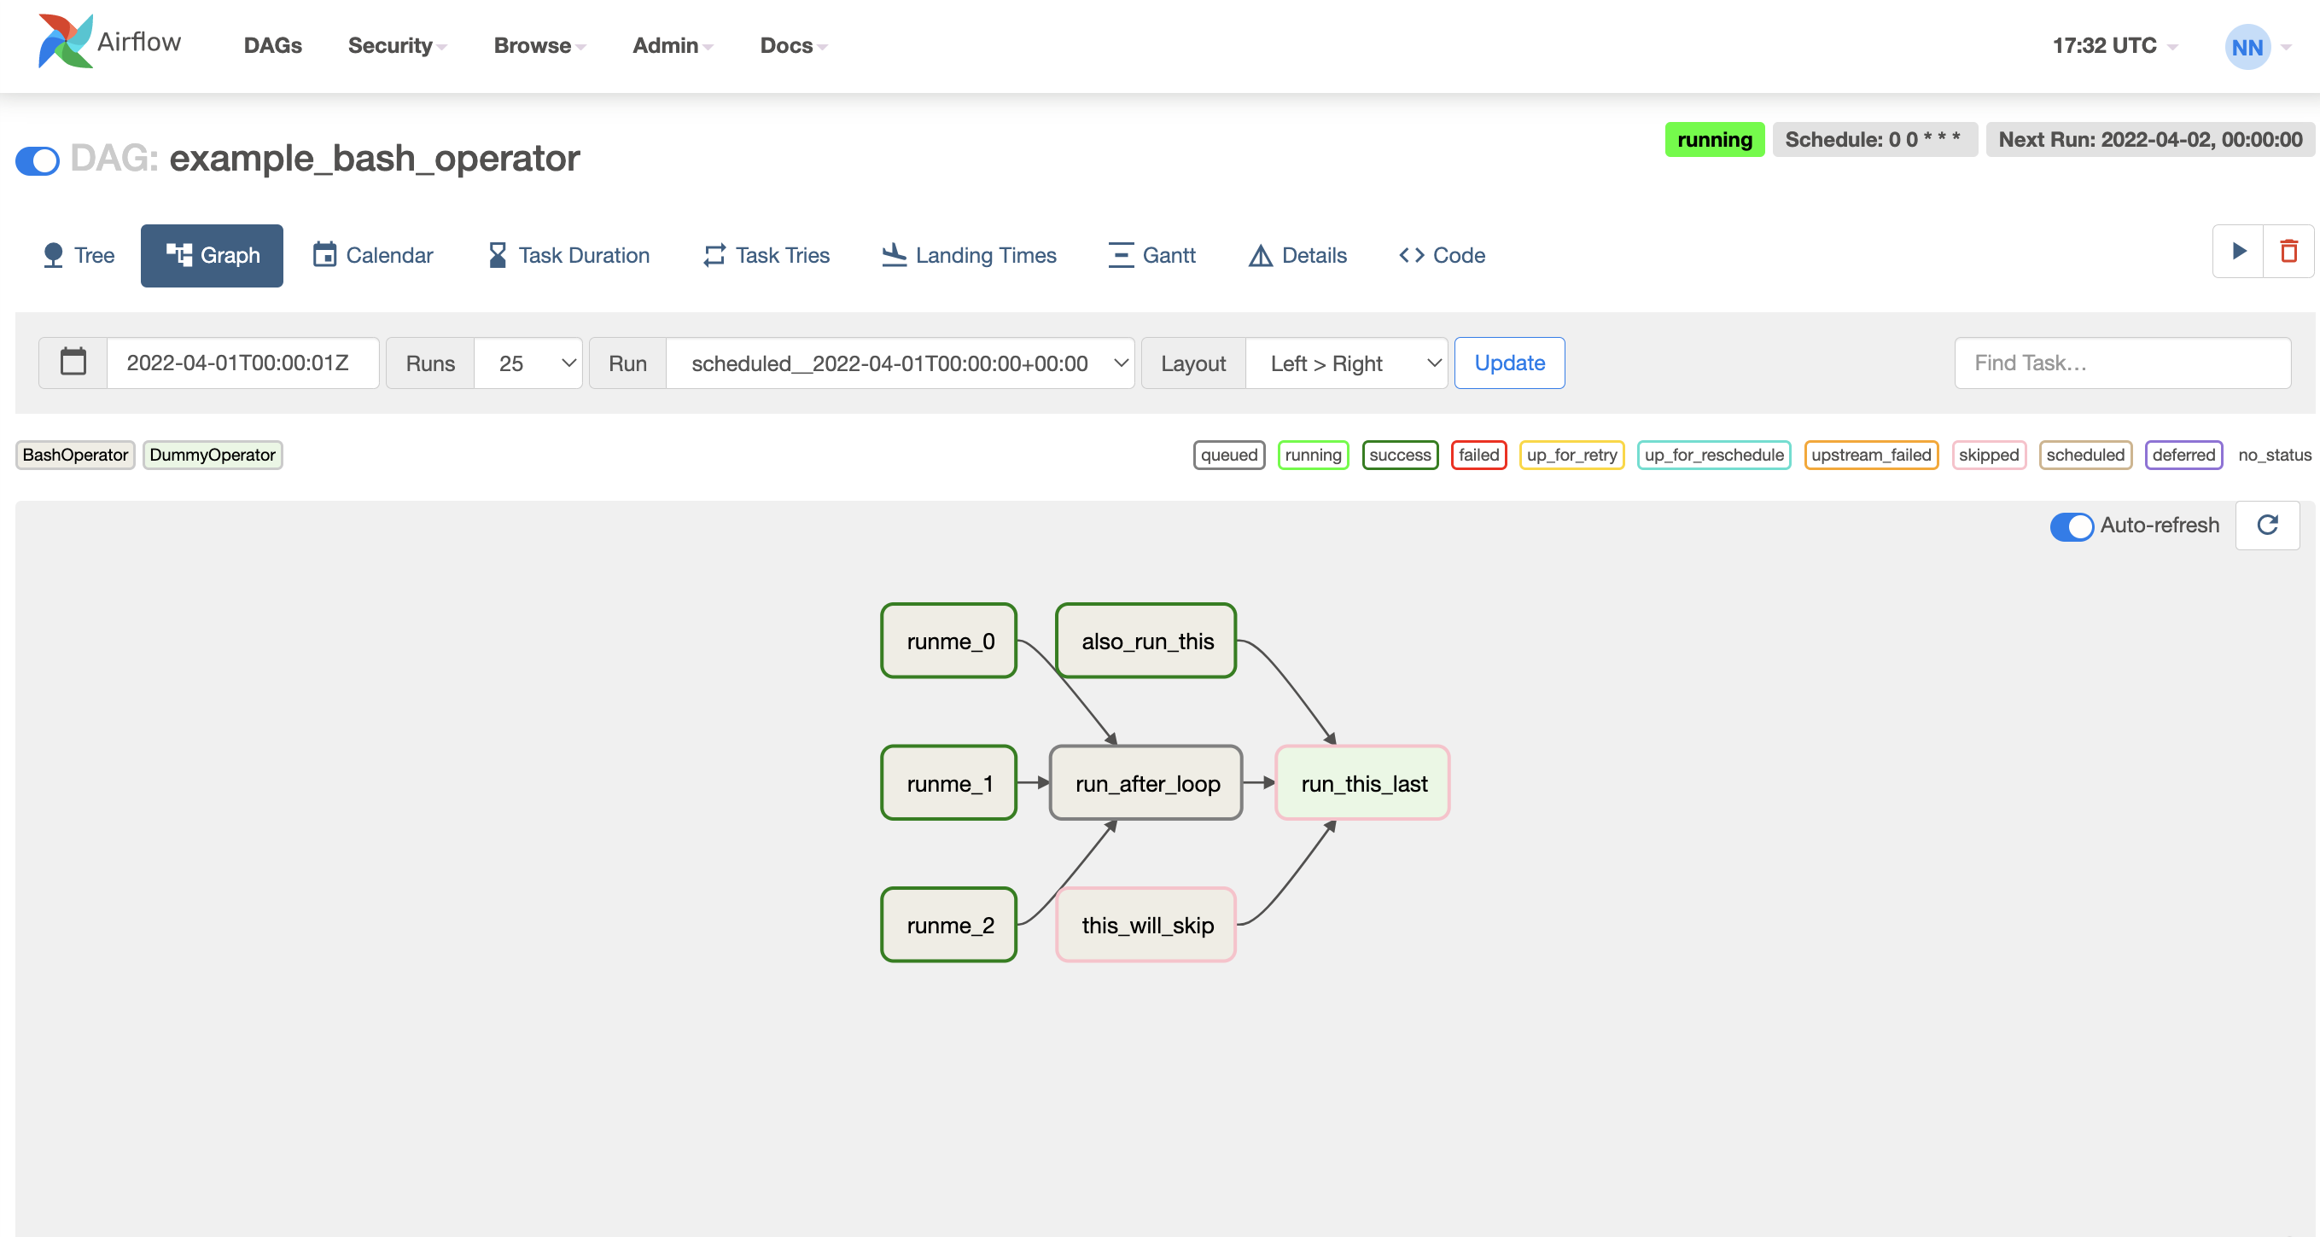Open the DAGs page
Screen dimensions: 2320x1237
[273, 46]
